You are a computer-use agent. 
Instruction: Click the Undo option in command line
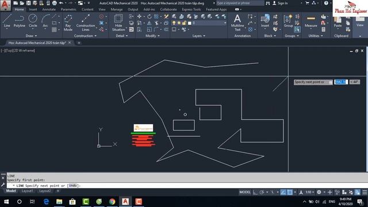tap(72, 185)
